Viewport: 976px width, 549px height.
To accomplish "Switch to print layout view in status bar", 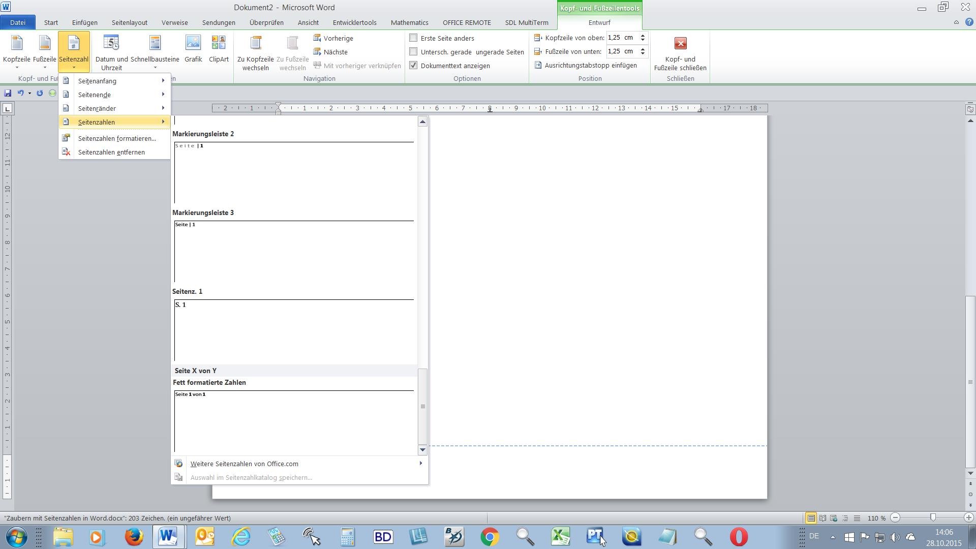I will click(811, 518).
